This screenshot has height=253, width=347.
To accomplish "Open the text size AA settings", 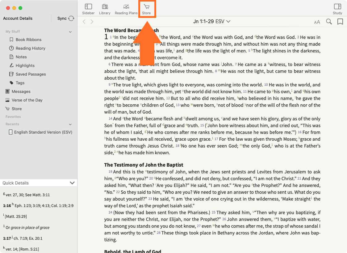I will coord(317,22).
